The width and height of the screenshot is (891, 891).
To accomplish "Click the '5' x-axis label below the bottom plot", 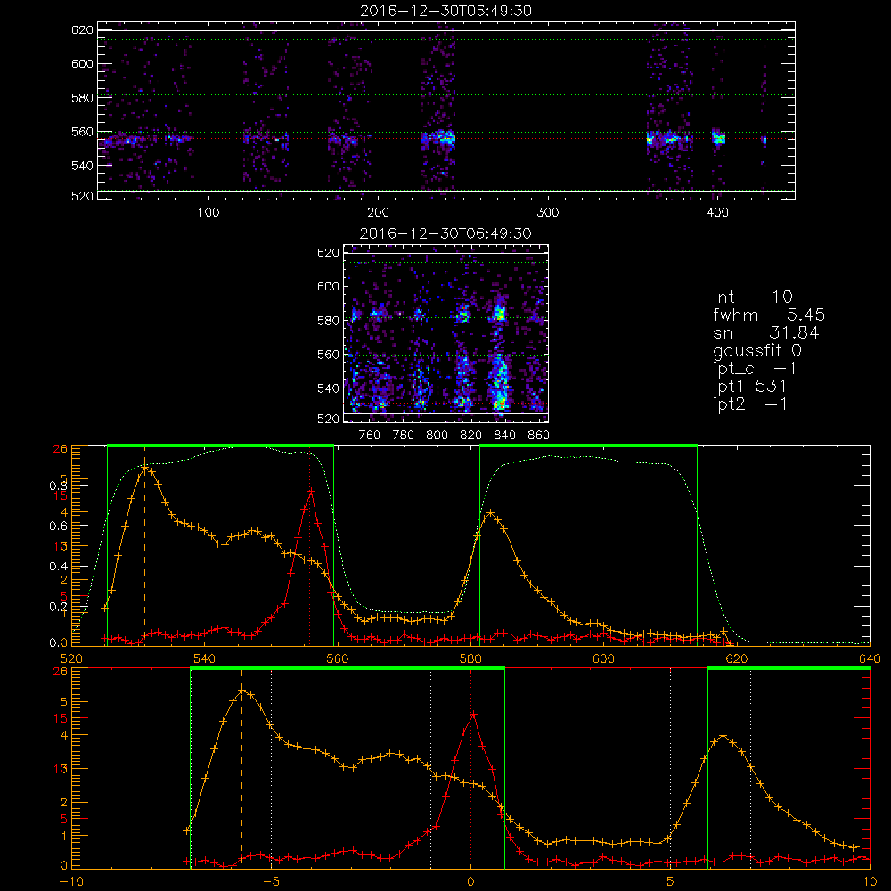I will pyautogui.click(x=671, y=881).
